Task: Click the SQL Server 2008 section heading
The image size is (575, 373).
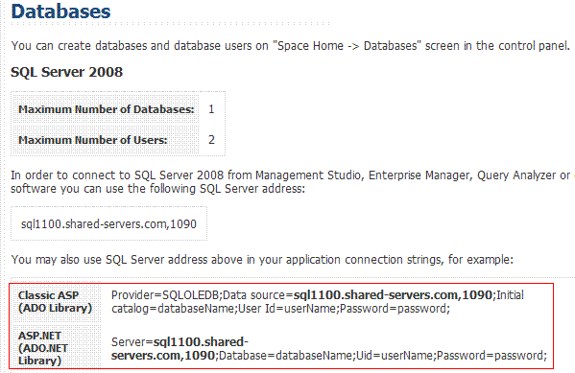Action: pos(66,72)
